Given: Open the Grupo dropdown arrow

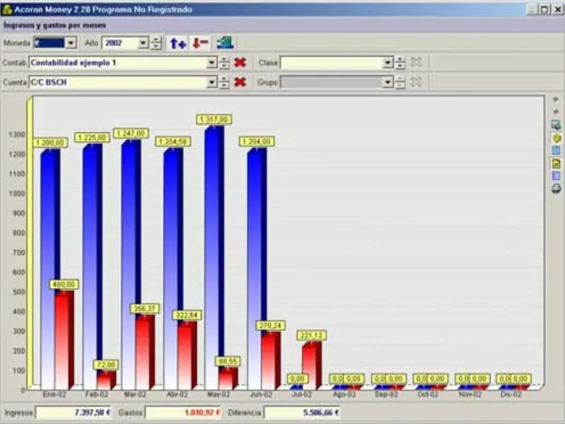Looking at the screenshot, I should pos(388,82).
